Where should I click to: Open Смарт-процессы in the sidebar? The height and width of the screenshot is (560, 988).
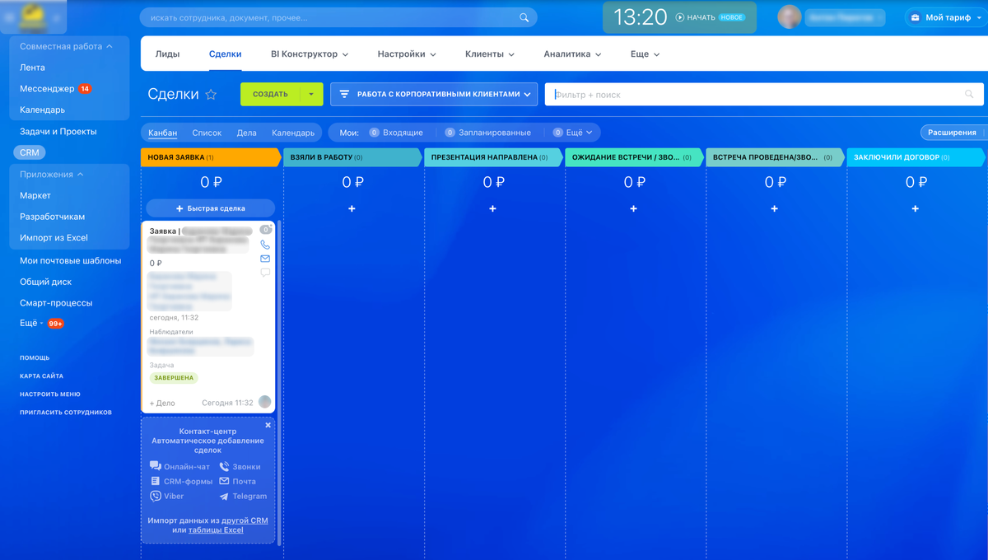[x=56, y=303]
